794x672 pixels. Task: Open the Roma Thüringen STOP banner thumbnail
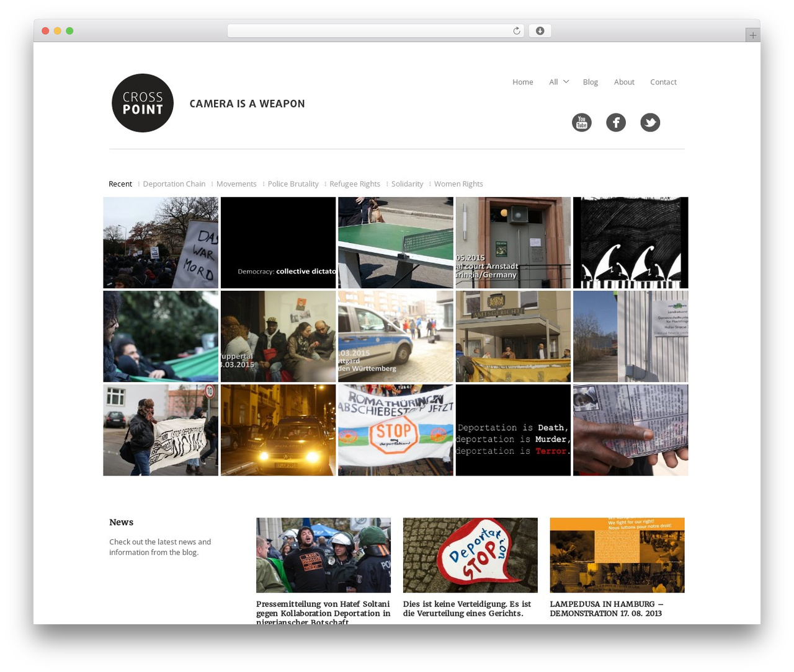395,430
